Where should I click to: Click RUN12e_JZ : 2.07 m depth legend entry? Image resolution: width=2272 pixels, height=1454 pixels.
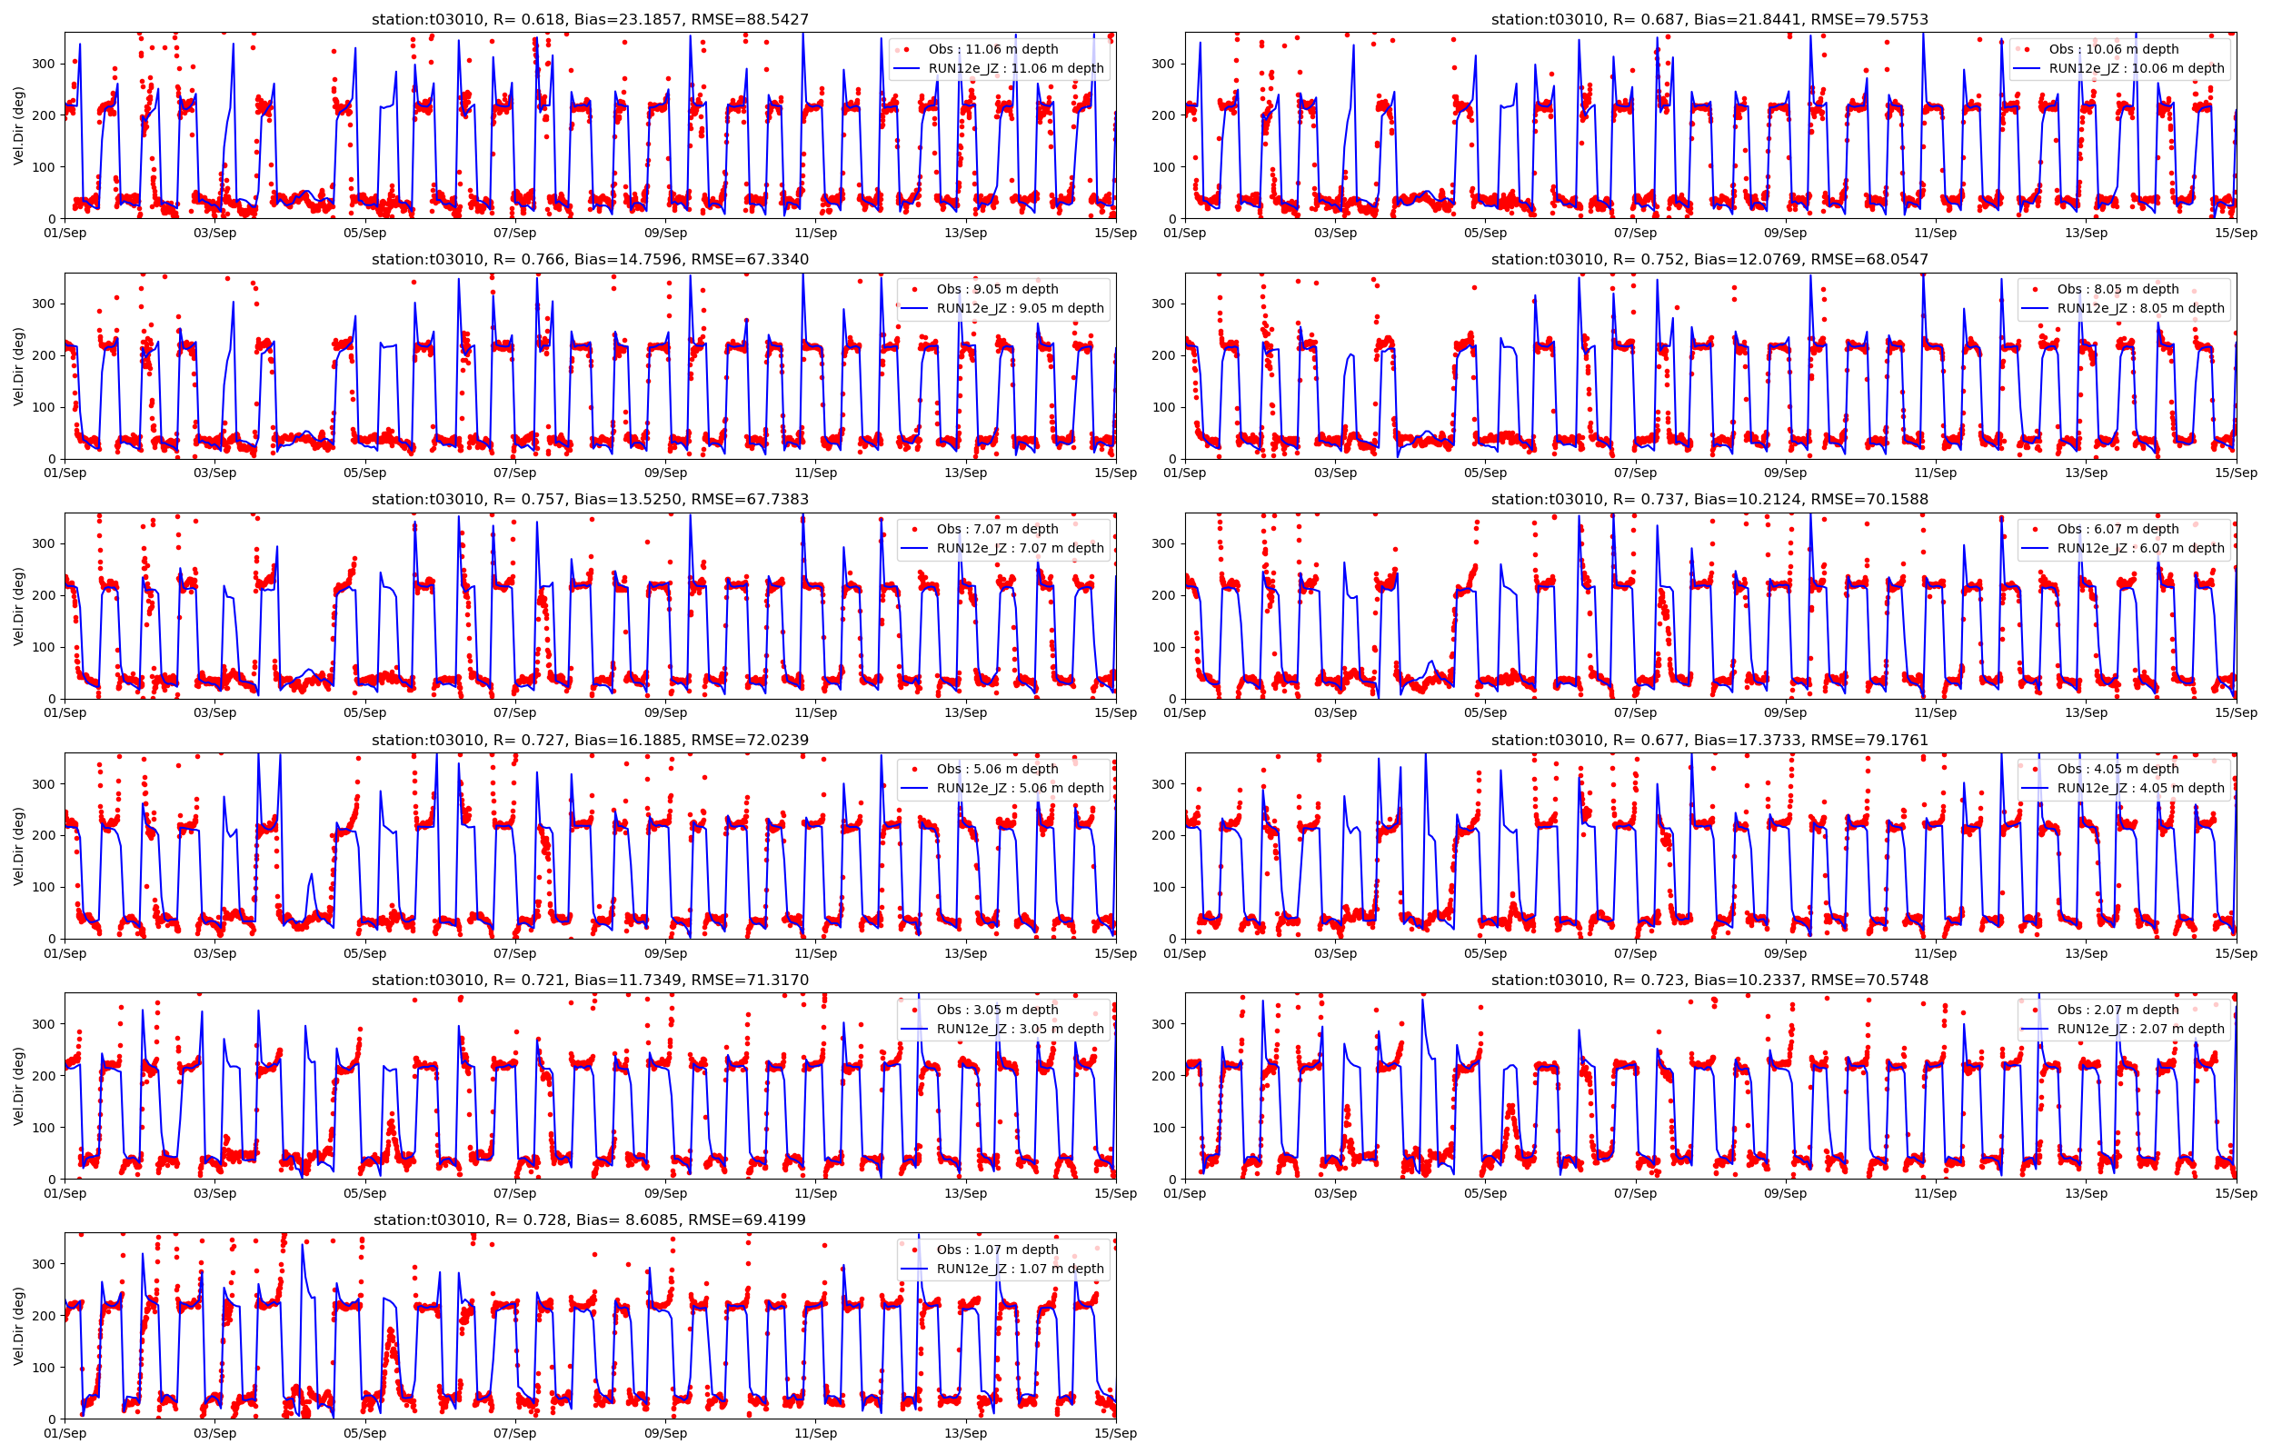tap(2141, 1028)
